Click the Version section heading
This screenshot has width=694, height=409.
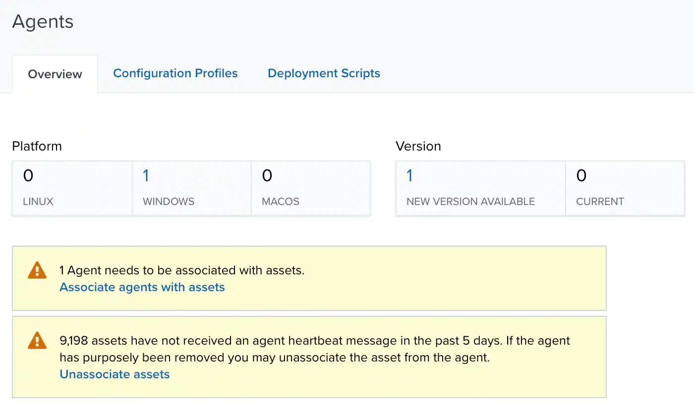point(418,146)
